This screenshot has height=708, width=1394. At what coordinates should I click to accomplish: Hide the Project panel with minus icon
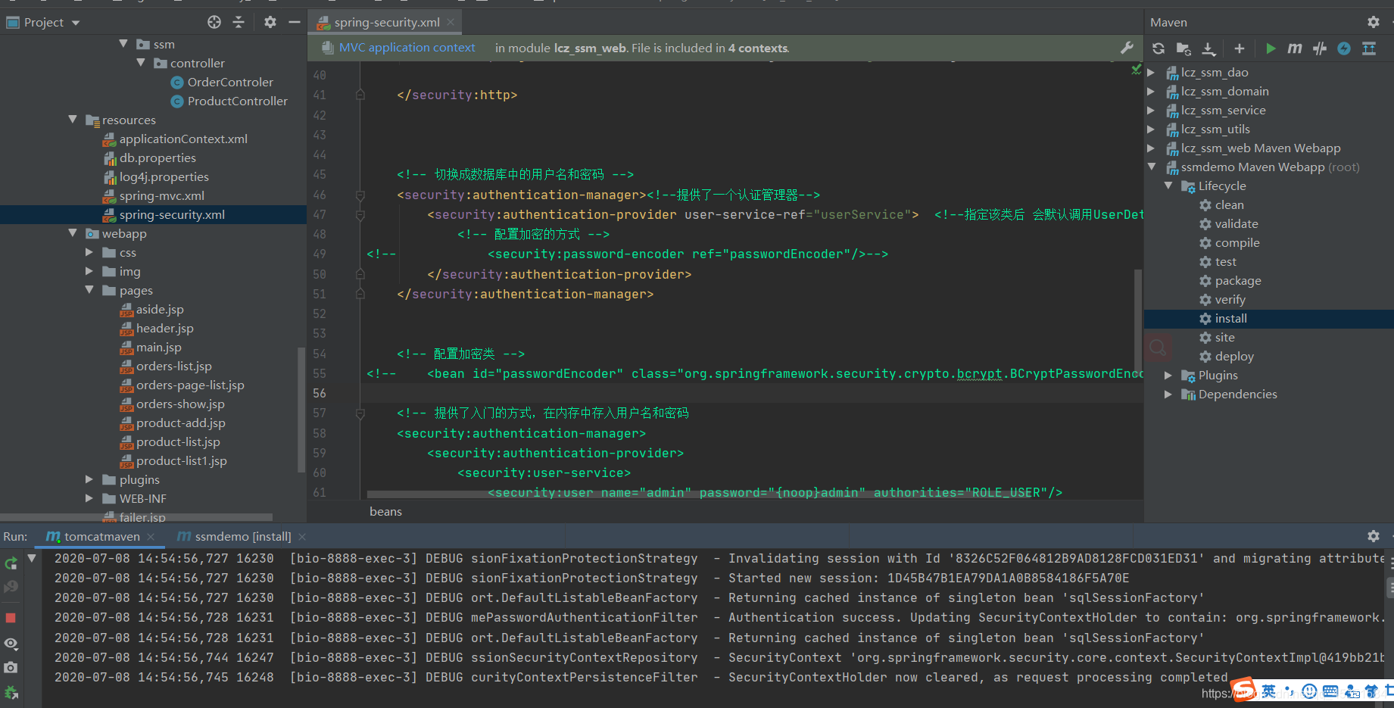[295, 22]
